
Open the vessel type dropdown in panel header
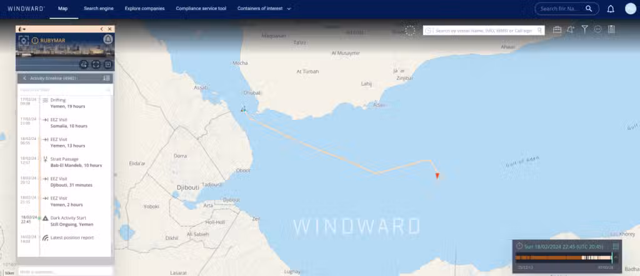22,29
